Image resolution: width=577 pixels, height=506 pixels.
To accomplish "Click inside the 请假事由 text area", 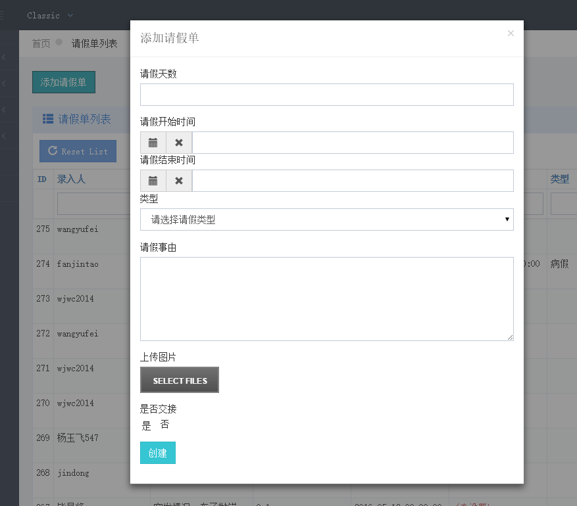I will (326, 298).
